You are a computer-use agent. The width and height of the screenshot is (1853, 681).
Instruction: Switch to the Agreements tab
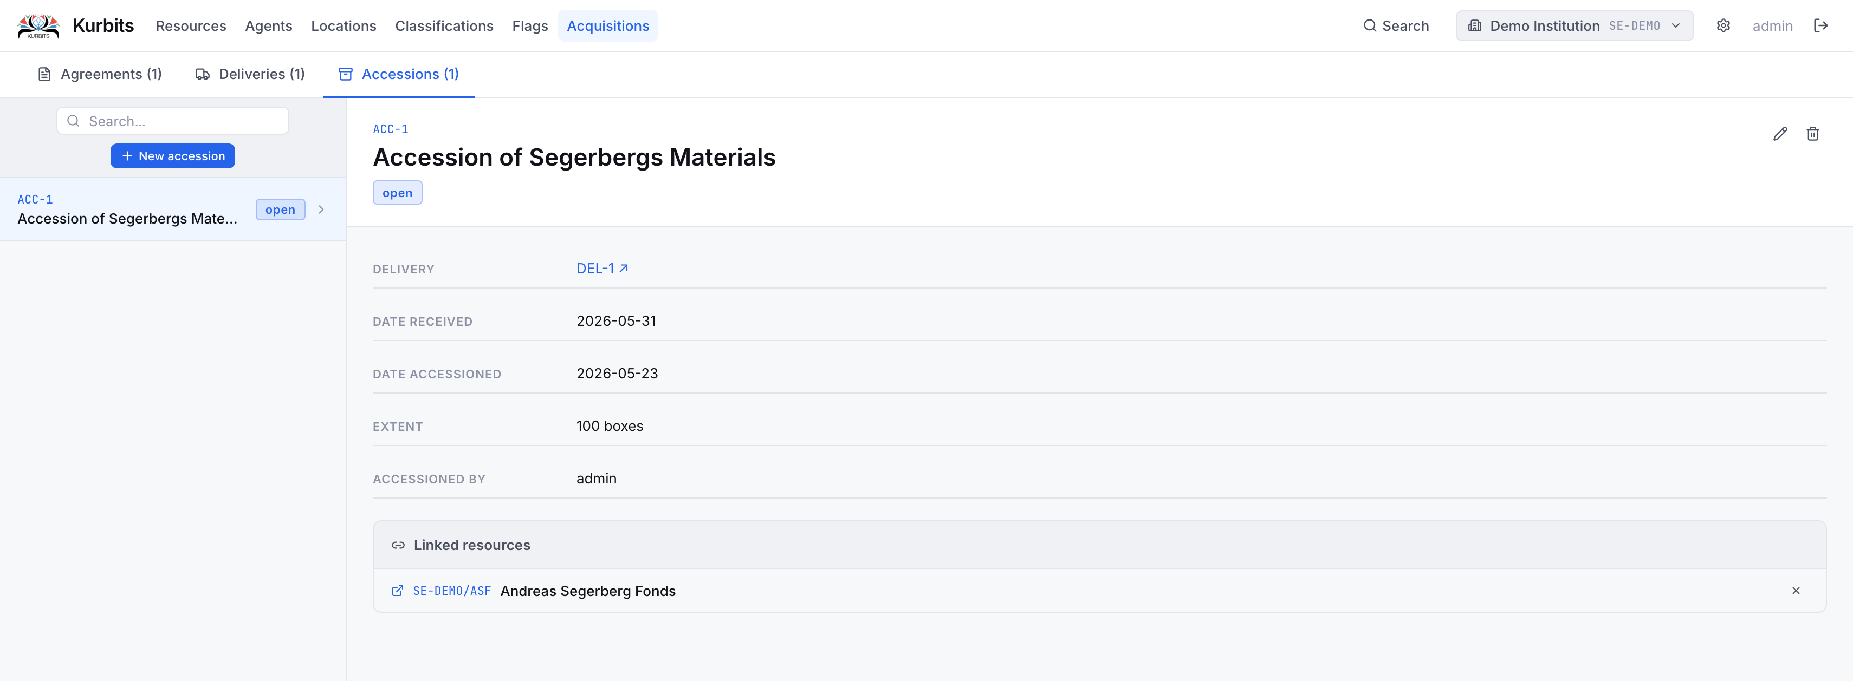click(x=99, y=74)
